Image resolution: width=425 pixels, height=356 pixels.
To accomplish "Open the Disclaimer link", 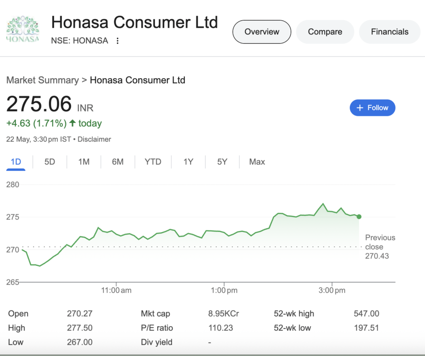I will coord(94,139).
